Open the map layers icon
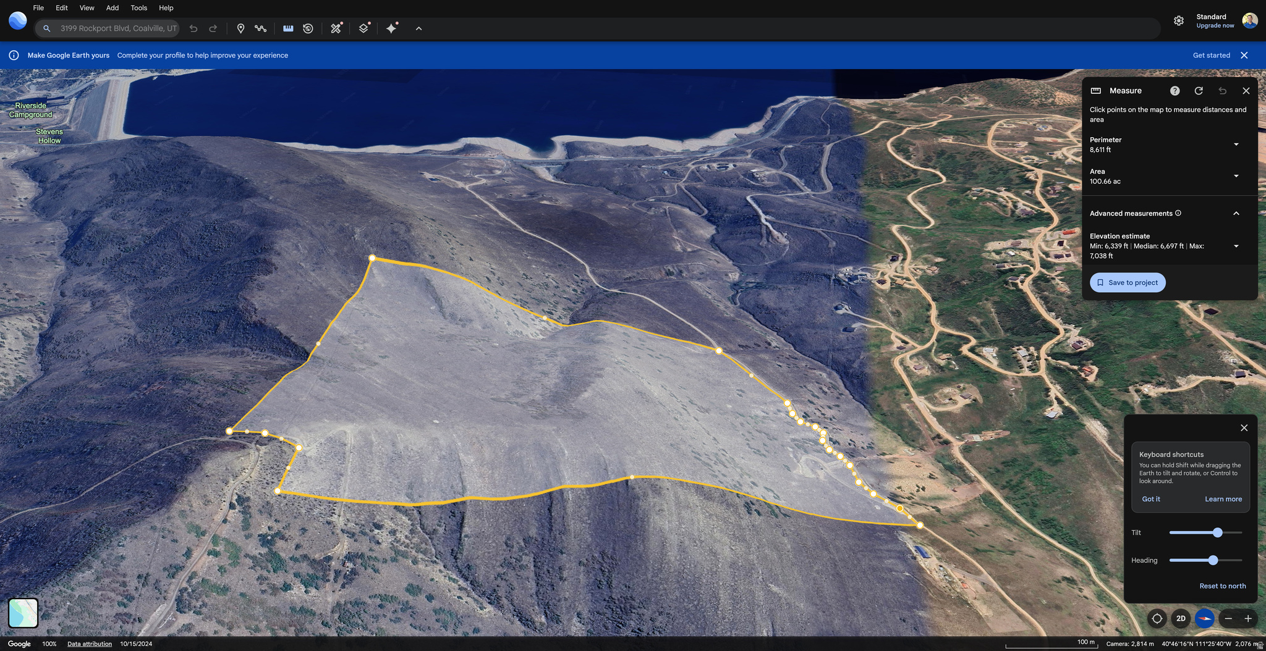1266x651 pixels. pos(363,28)
